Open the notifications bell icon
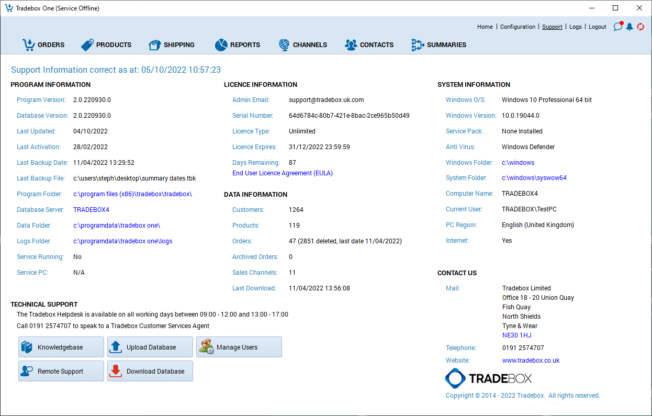652x416 pixels. [x=629, y=27]
